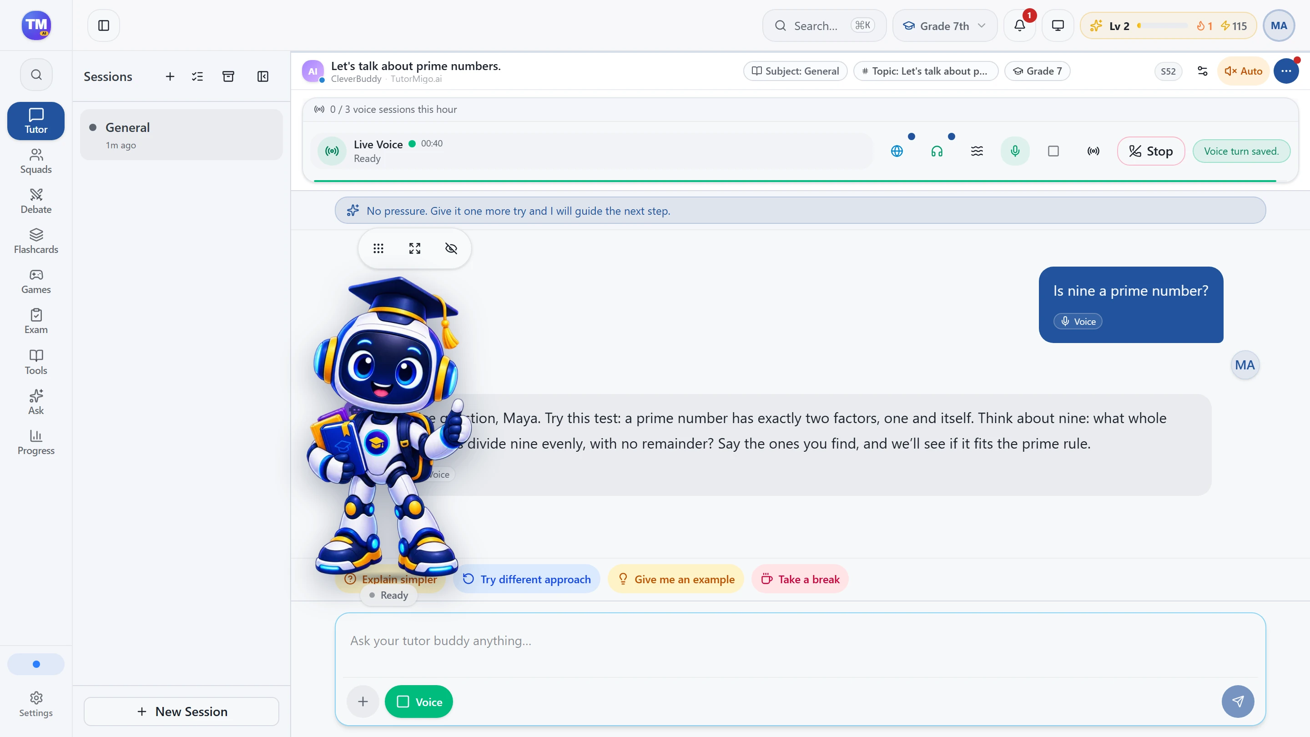This screenshot has width=1310, height=737.
Task: Click the Lv 2 XP progress bar
Action: point(1163,25)
